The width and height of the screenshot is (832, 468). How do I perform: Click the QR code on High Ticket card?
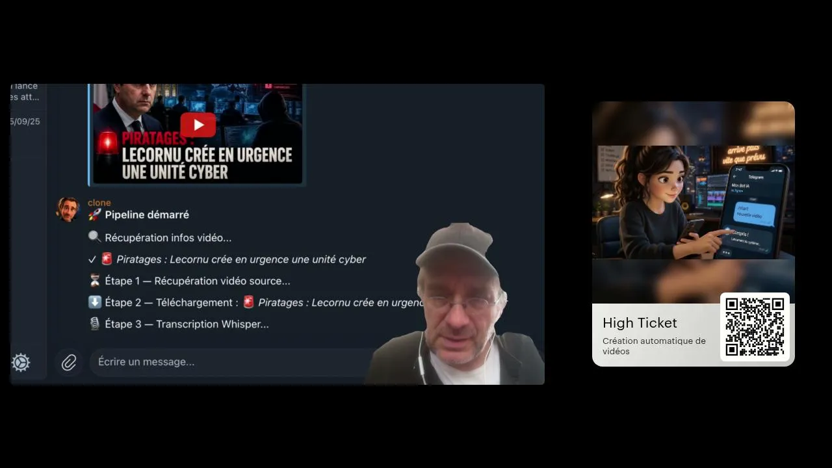(x=755, y=327)
